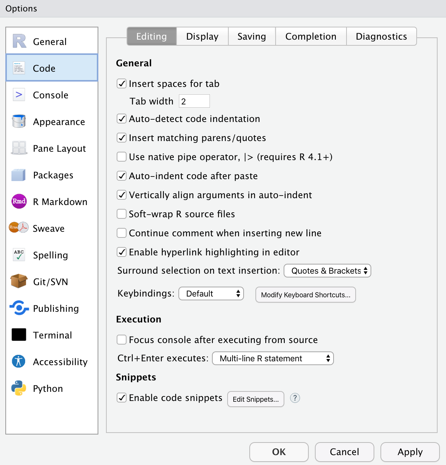Open the Quotes & Brackets dropdown
The image size is (446, 465).
[x=327, y=271]
